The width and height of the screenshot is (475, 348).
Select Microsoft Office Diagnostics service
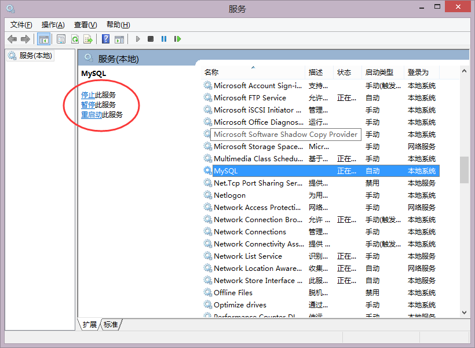[x=320, y=122]
